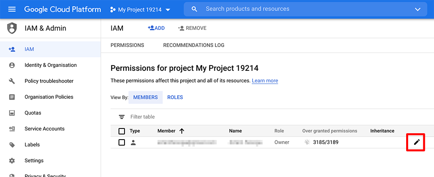434x177 pixels.
Task: Open the IAM & Admin section header
Action: click(x=45, y=28)
